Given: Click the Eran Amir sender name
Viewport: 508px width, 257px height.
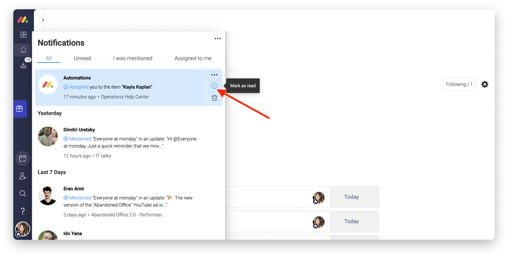Looking at the screenshot, I should pos(74,189).
